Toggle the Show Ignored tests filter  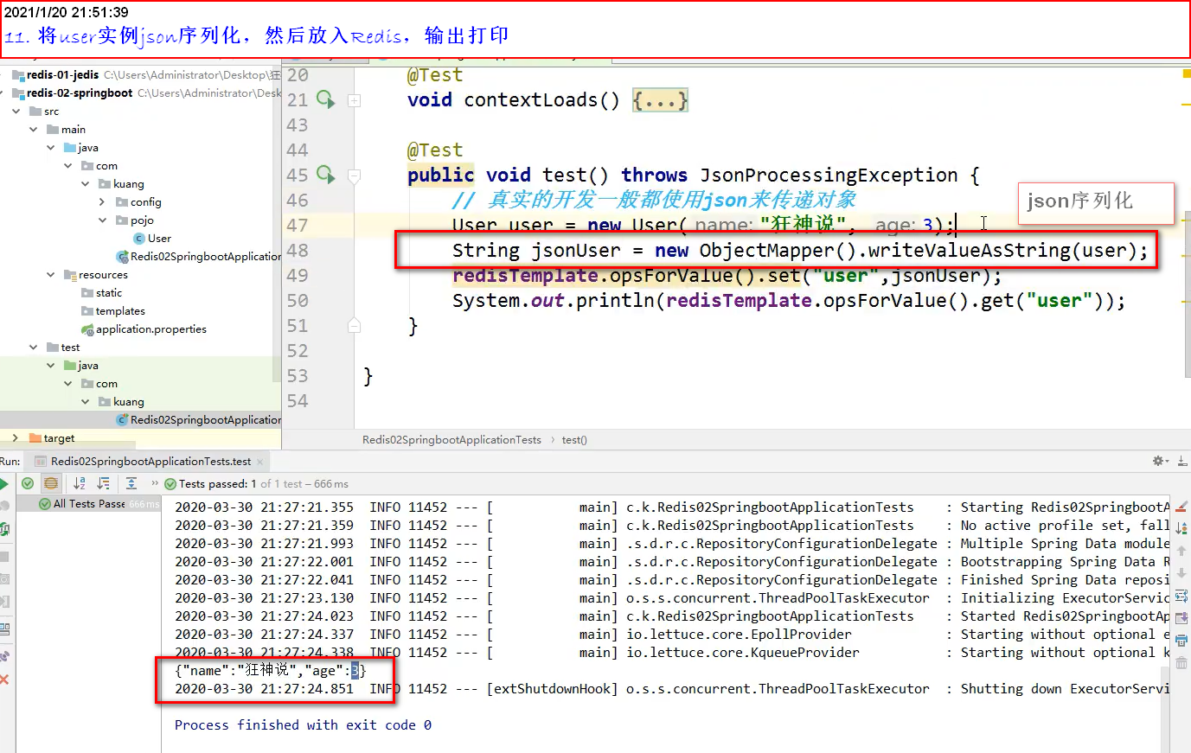pyautogui.click(x=51, y=483)
